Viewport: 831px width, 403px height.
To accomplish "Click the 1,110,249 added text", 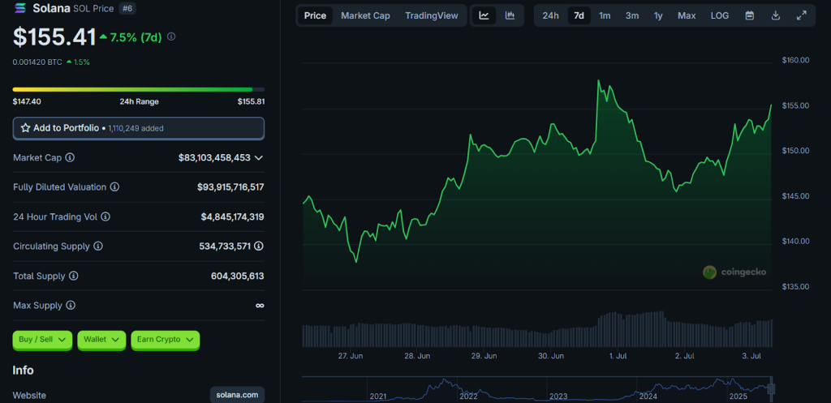I will pyautogui.click(x=136, y=128).
